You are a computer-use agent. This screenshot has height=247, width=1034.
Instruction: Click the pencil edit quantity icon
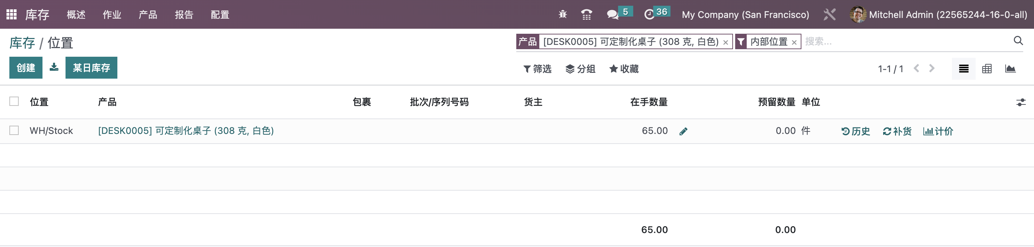[683, 131]
